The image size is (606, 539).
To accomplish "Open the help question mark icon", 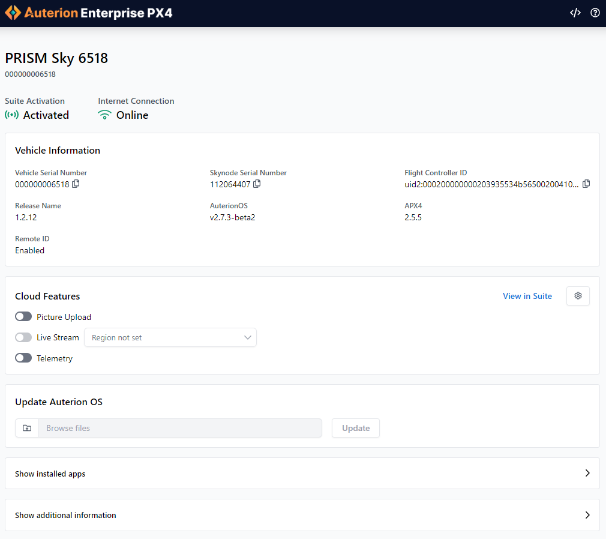I will pyautogui.click(x=595, y=13).
